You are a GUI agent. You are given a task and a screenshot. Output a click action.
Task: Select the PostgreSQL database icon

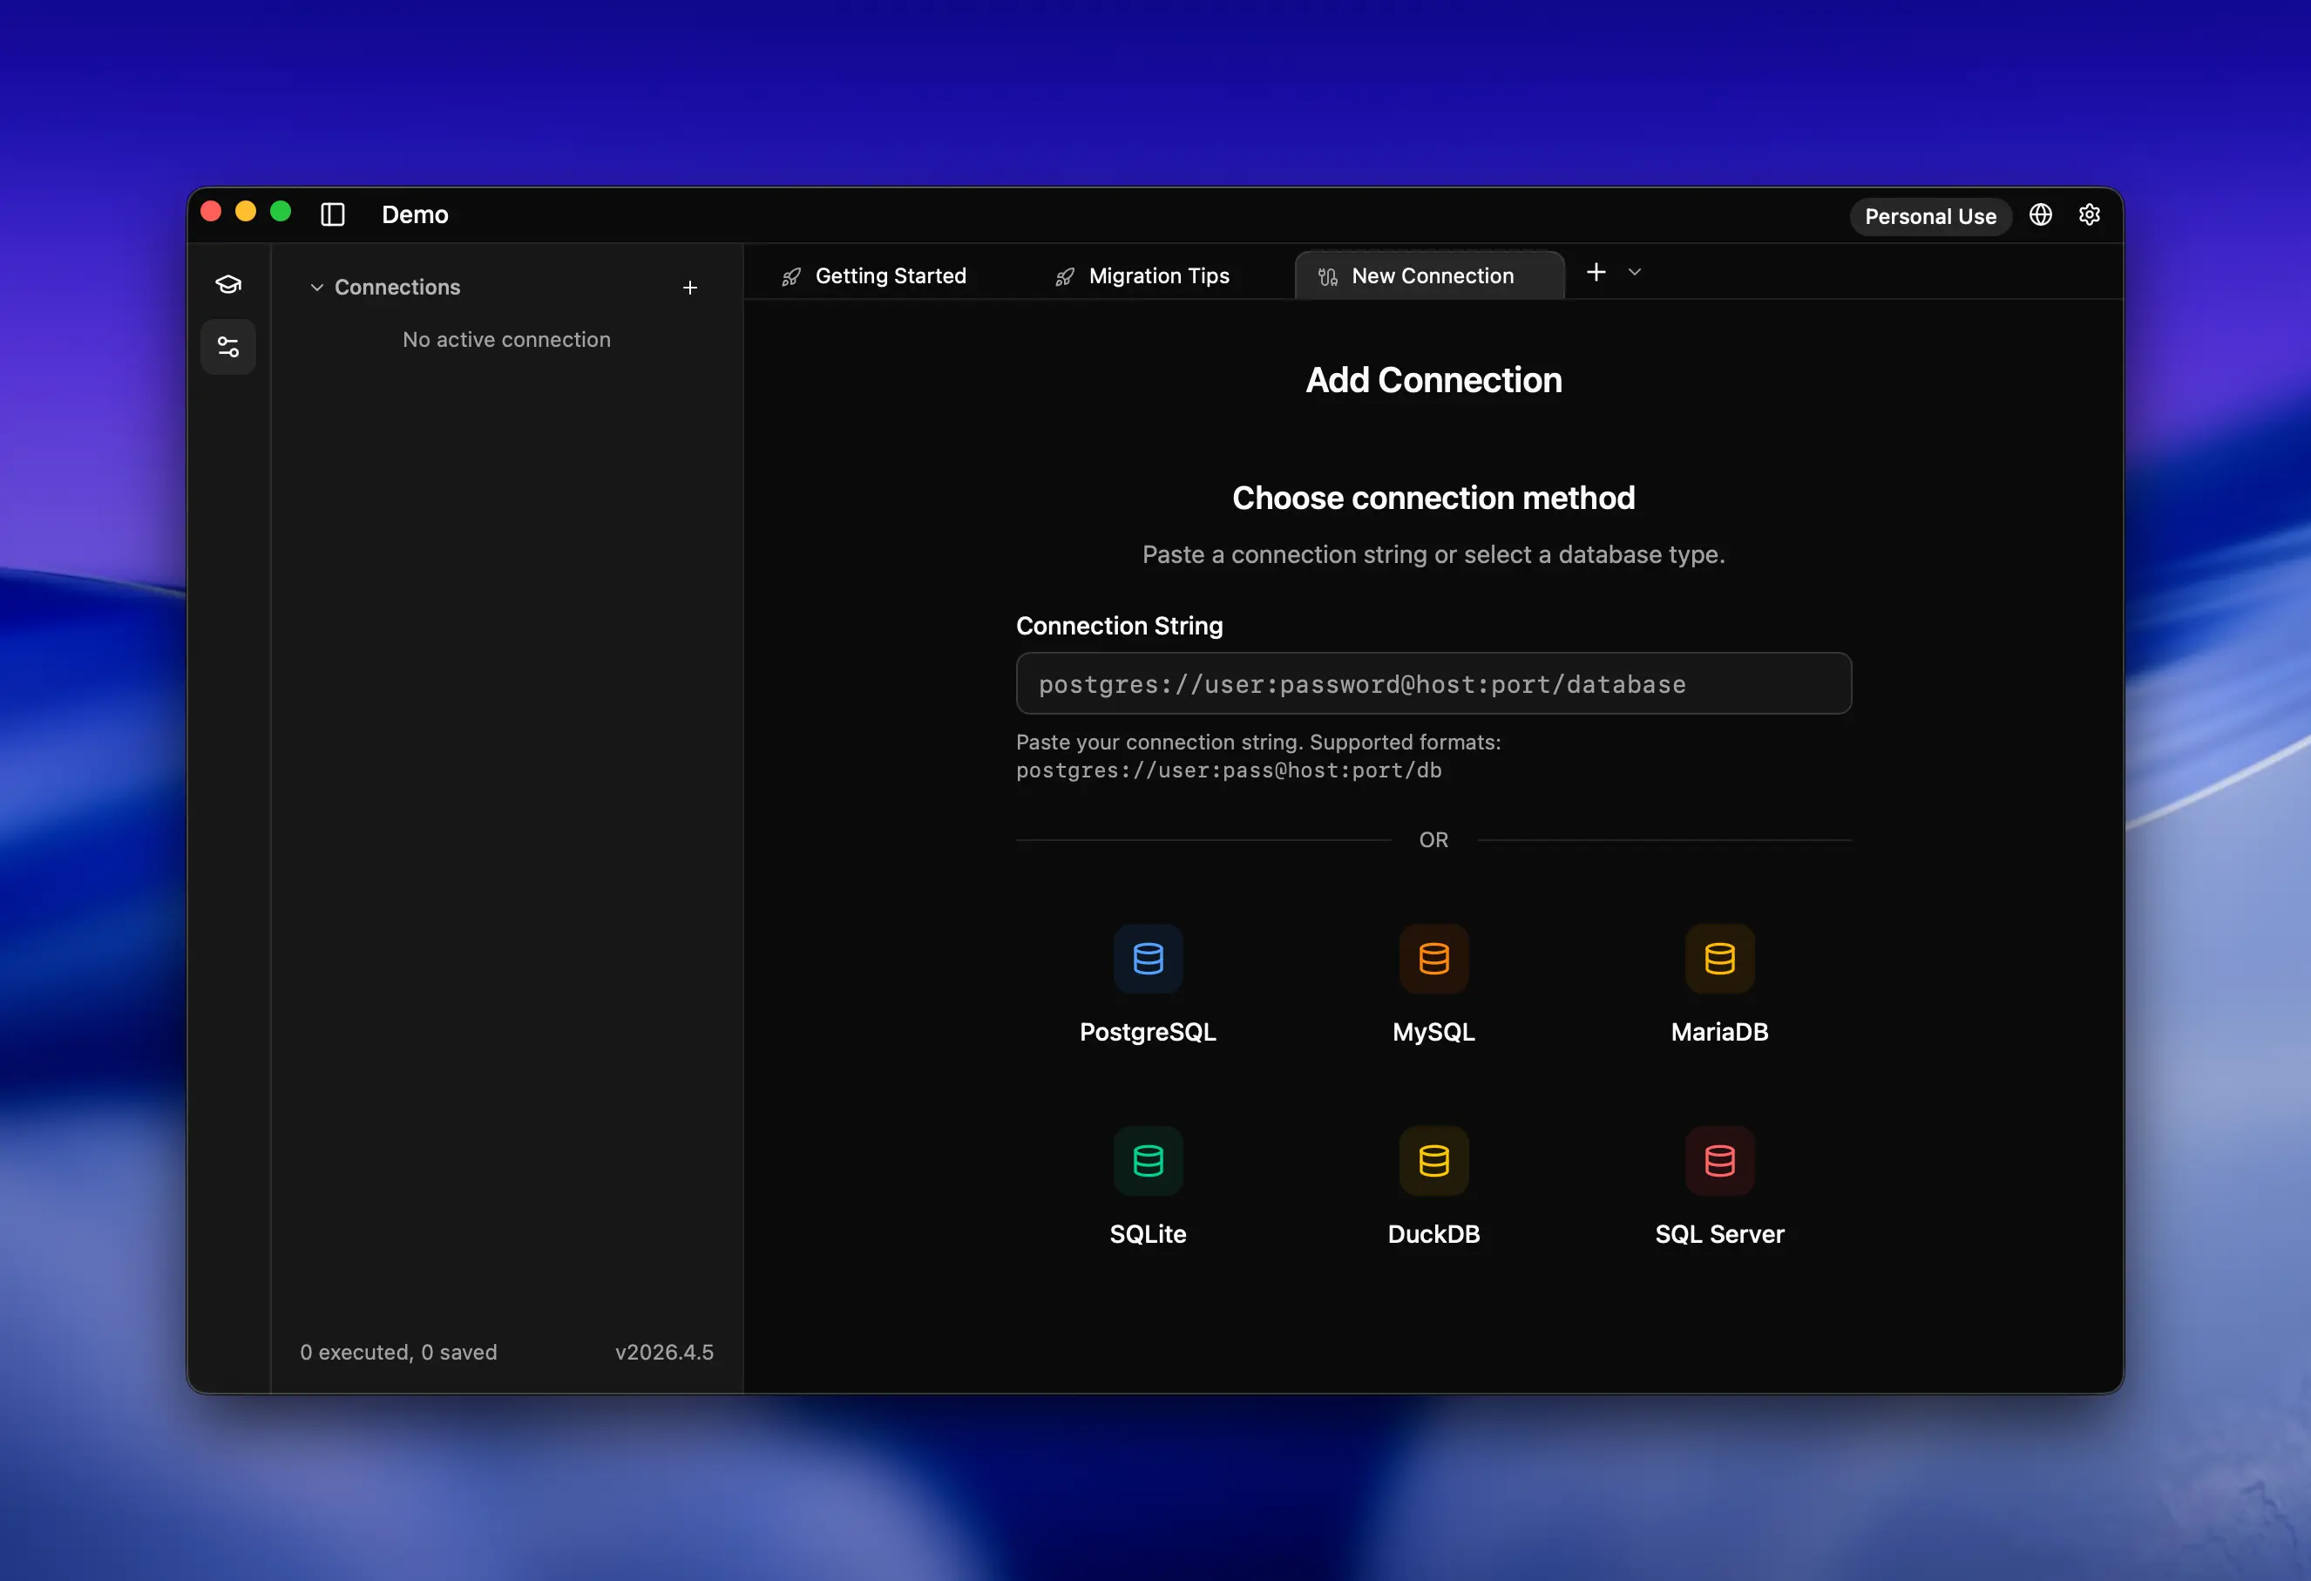[1148, 959]
